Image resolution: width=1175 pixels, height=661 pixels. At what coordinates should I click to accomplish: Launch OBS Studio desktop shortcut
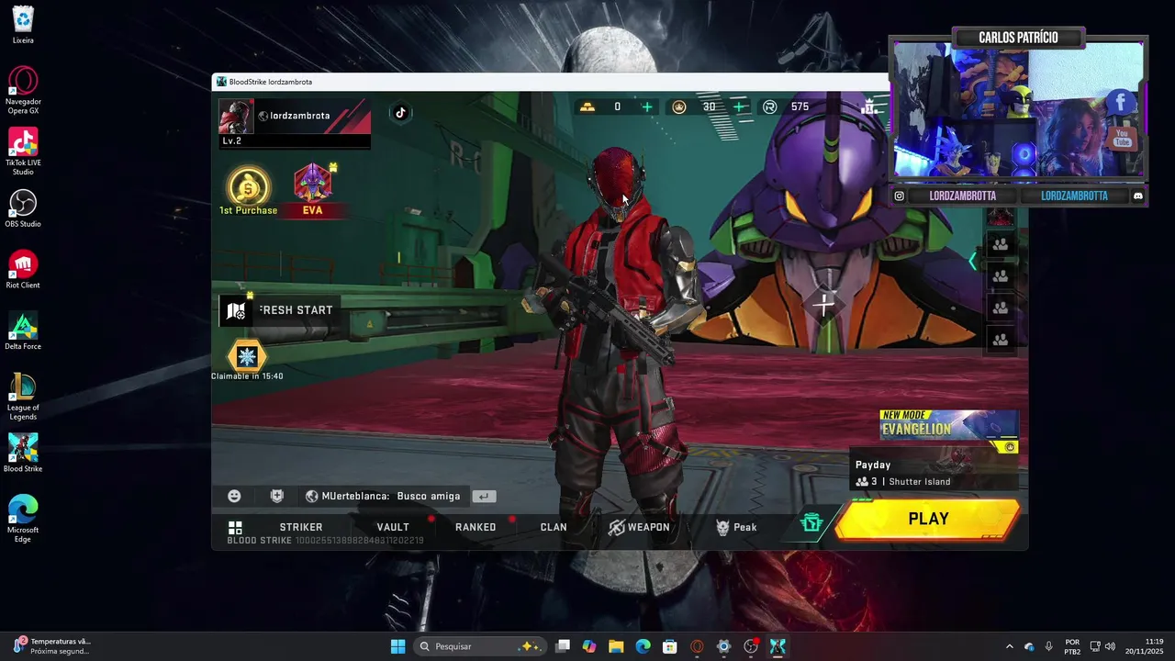23,208
